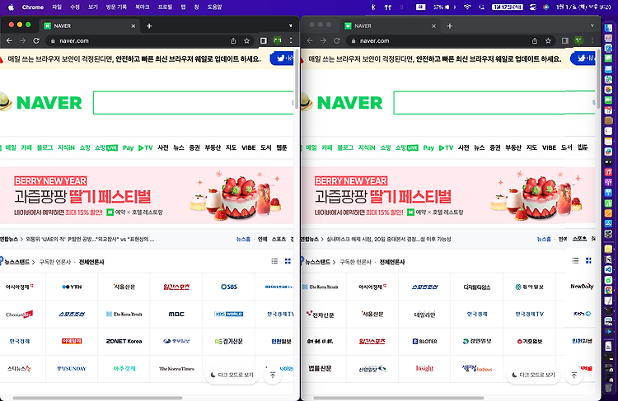Viewport: 618px width, 401px height.
Task: Click the Naver search box in left window
Action: [193, 103]
